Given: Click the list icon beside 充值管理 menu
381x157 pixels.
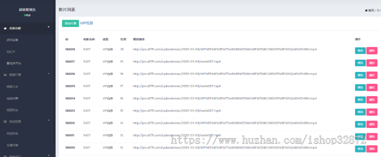Looking at the screenshot, I should coord(5,122).
